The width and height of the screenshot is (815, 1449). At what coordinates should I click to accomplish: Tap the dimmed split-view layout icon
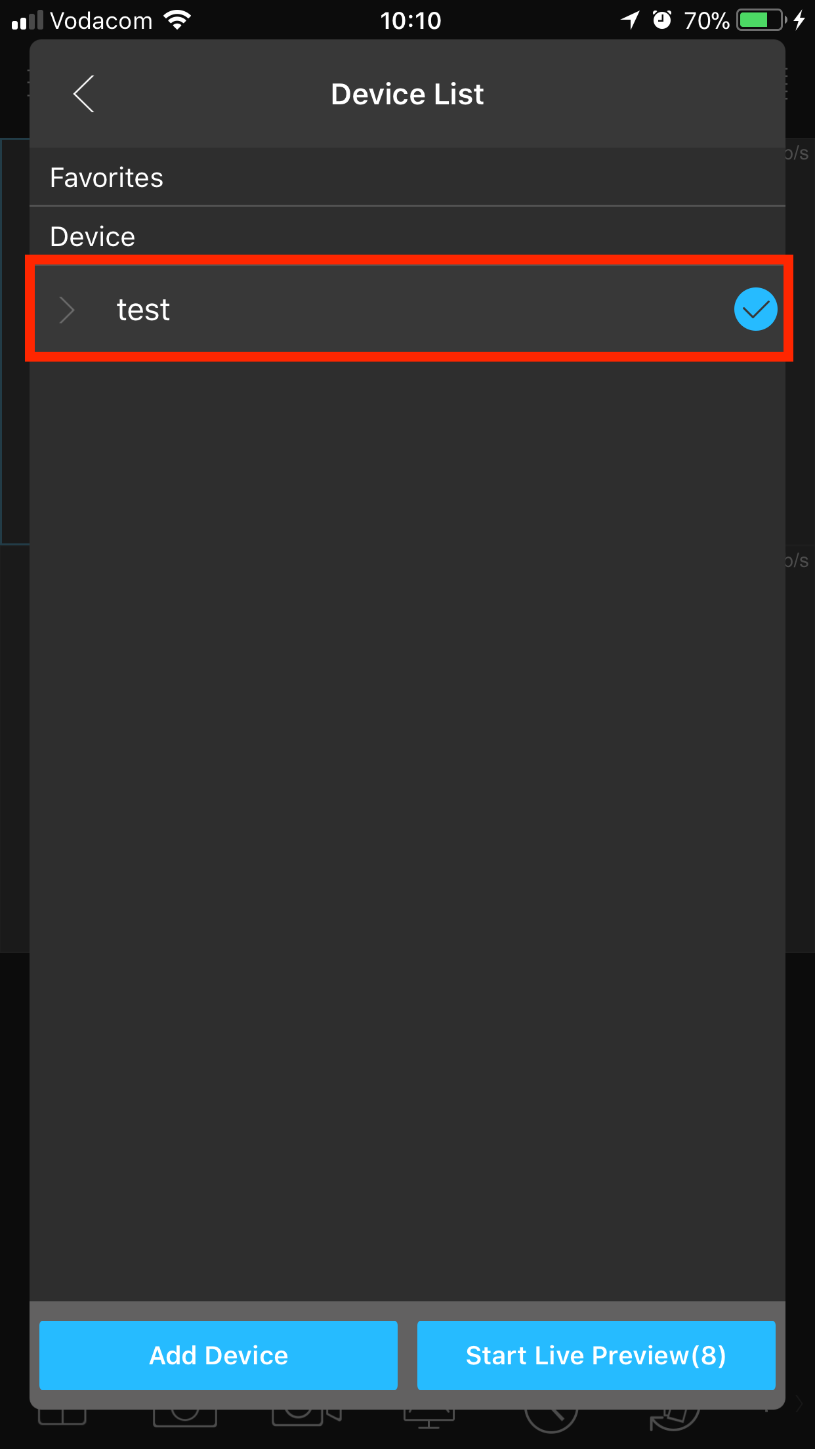(62, 1417)
